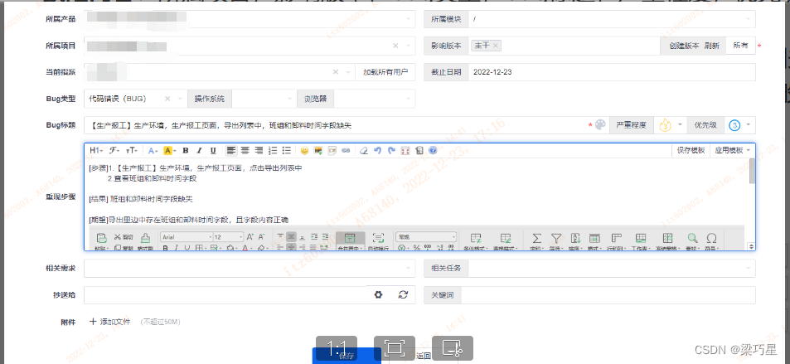Open the font size menu in editor
790x364 pixels.
click(x=131, y=150)
